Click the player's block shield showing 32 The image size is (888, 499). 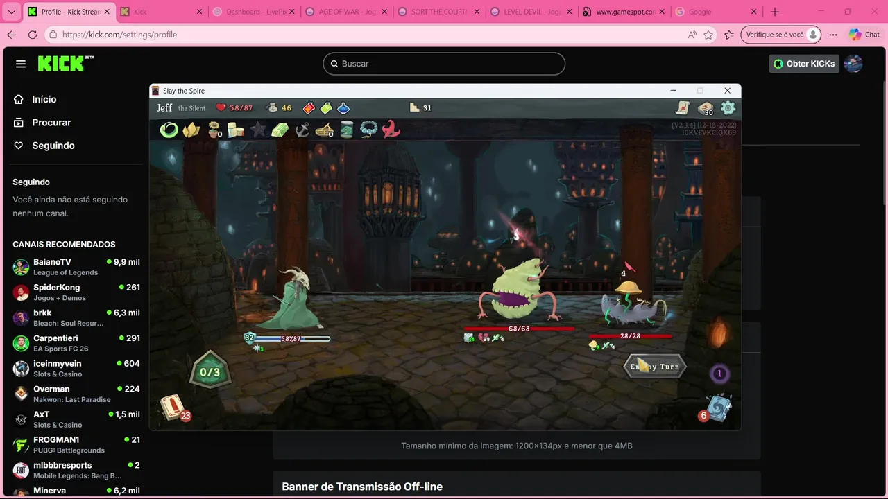click(x=250, y=338)
